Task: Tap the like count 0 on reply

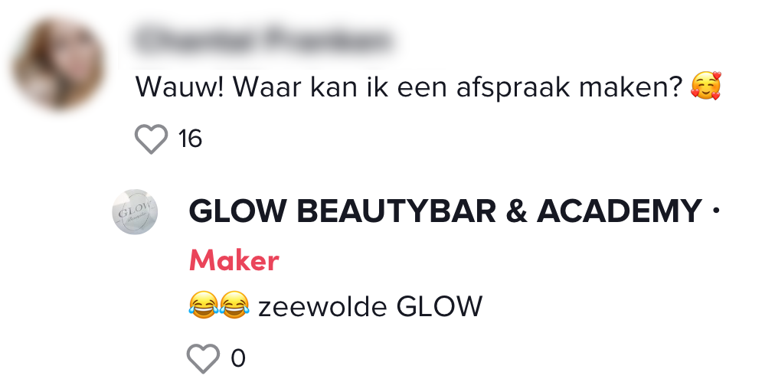Action: [238, 358]
